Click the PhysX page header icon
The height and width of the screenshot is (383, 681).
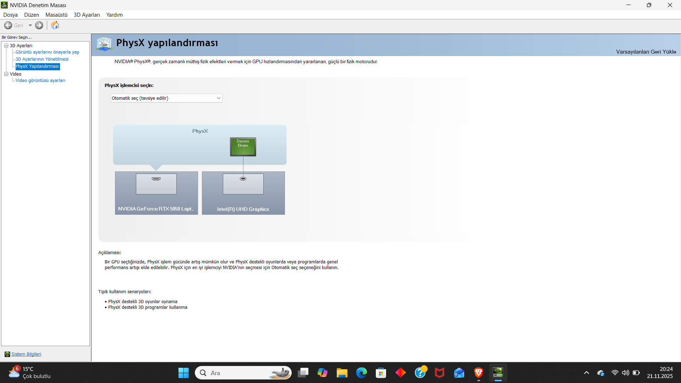pos(104,44)
